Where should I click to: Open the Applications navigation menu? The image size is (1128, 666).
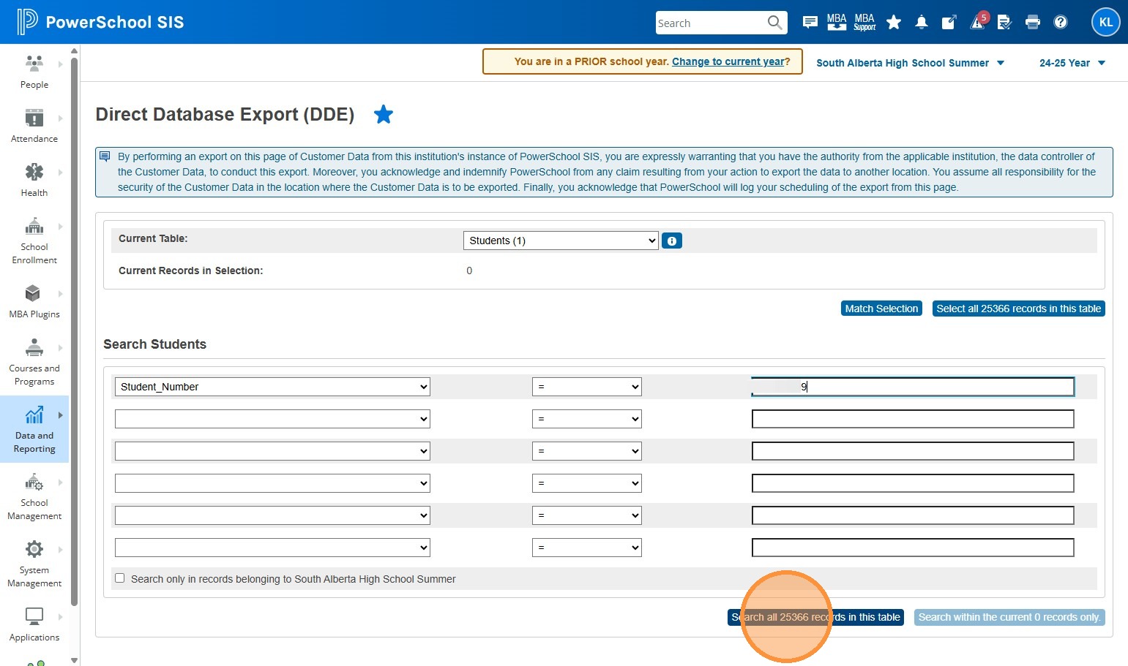pyautogui.click(x=34, y=624)
